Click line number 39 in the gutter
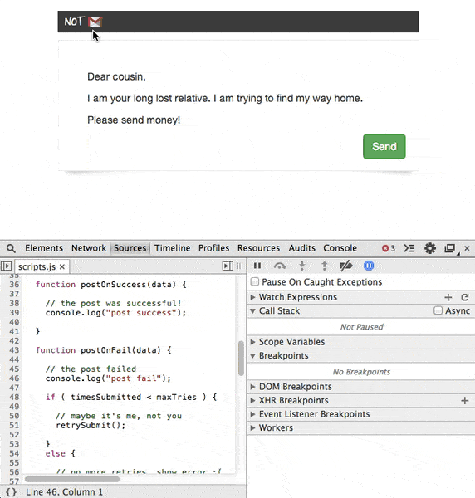 [x=14, y=313]
